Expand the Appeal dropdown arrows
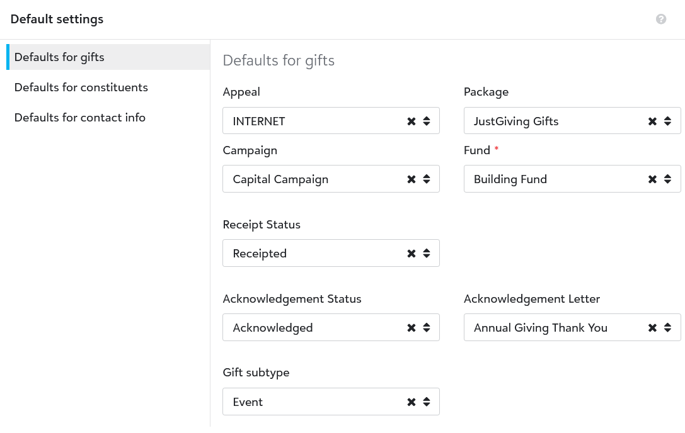This screenshot has height=433, width=685. pyautogui.click(x=427, y=121)
